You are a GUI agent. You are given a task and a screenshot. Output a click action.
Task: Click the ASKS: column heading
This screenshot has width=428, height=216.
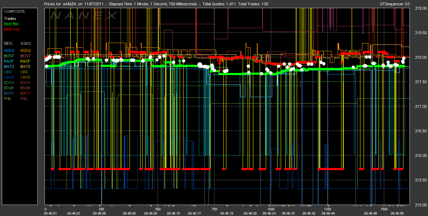point(26,43)
